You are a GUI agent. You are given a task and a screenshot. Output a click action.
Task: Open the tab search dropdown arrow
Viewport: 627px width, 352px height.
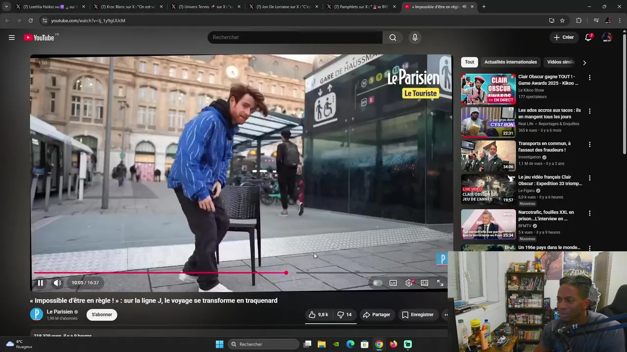click(x=6, y=7)
